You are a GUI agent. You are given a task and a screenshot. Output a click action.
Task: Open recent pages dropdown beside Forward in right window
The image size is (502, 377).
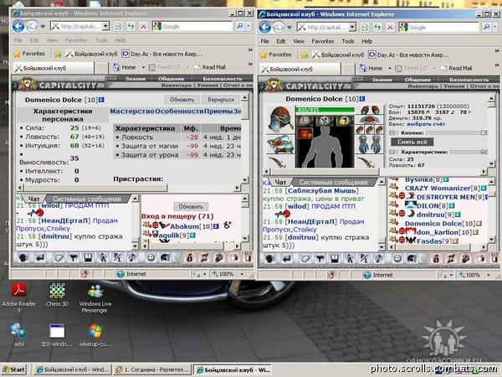(x=289, y=28)
